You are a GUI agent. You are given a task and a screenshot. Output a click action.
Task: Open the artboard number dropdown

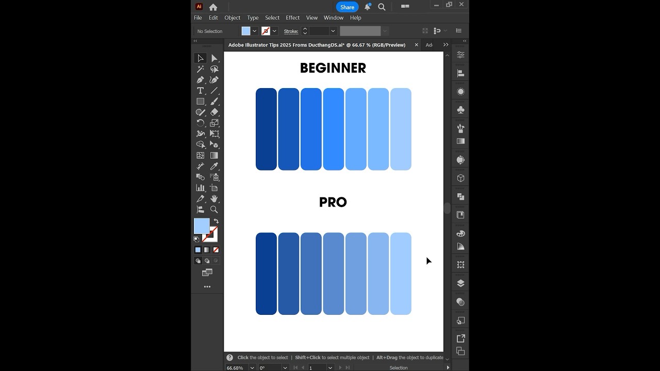[x=330, y=368]
